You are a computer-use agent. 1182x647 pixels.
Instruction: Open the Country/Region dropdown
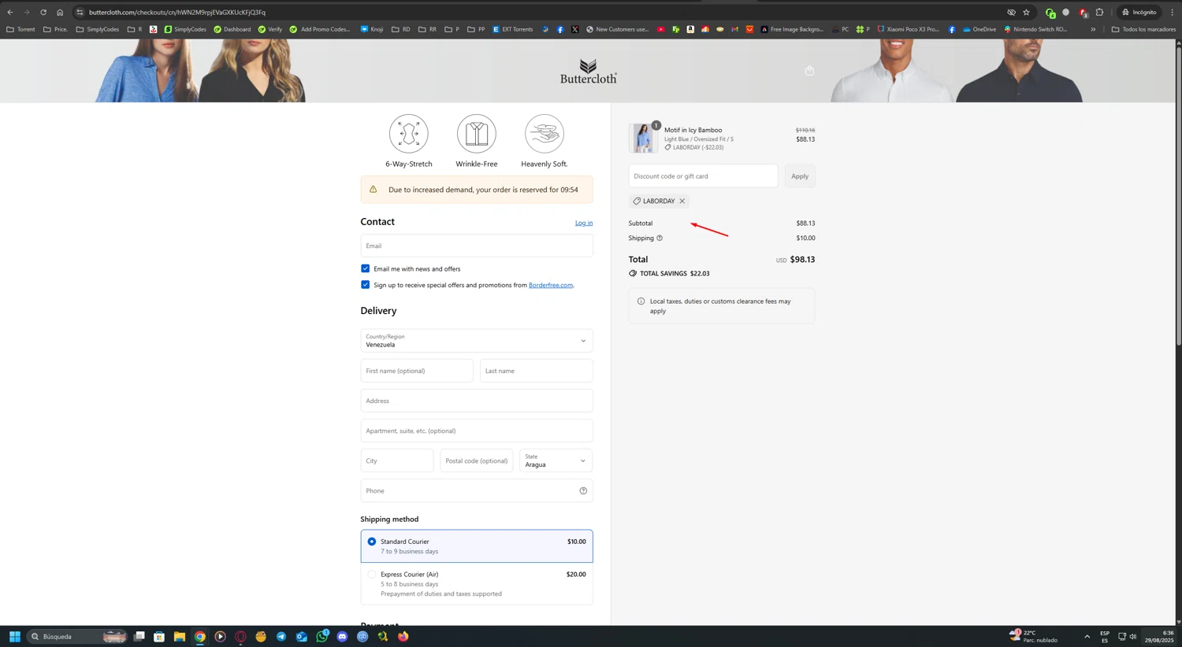click(x=477, y=341)
